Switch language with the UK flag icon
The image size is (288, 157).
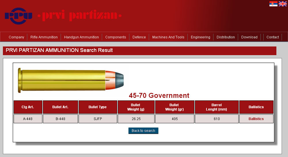283,4
